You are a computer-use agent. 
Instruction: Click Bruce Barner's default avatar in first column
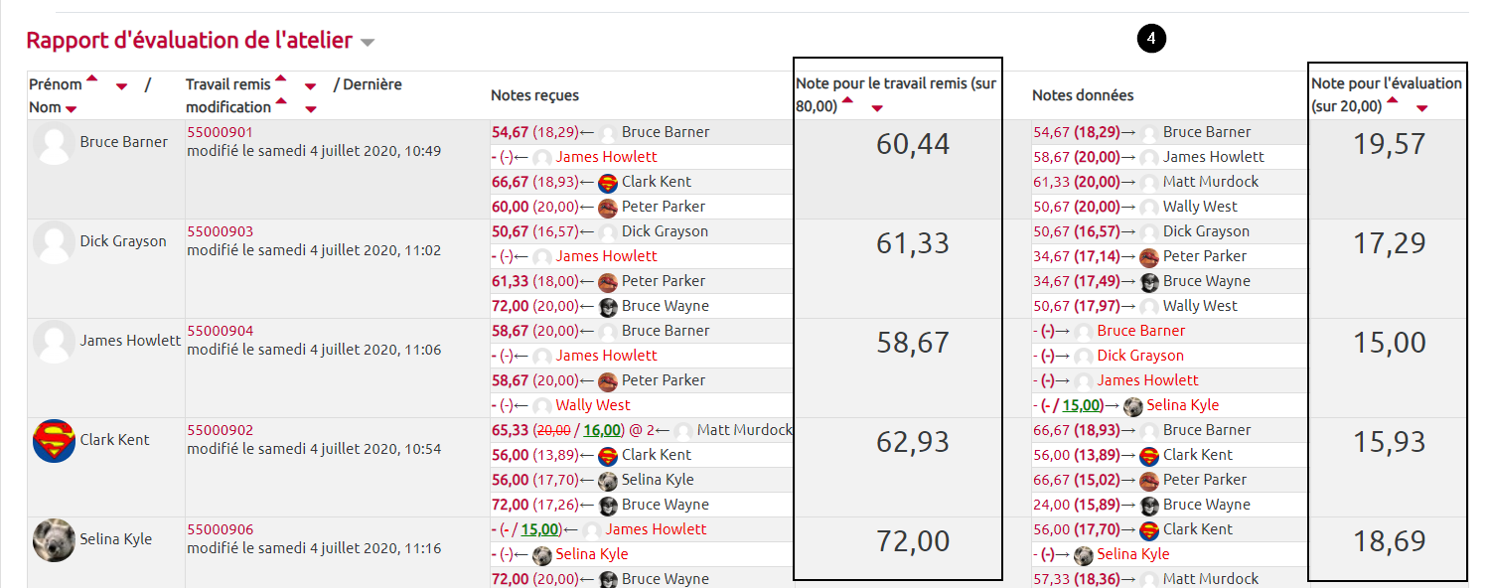[x=54, y=142]
